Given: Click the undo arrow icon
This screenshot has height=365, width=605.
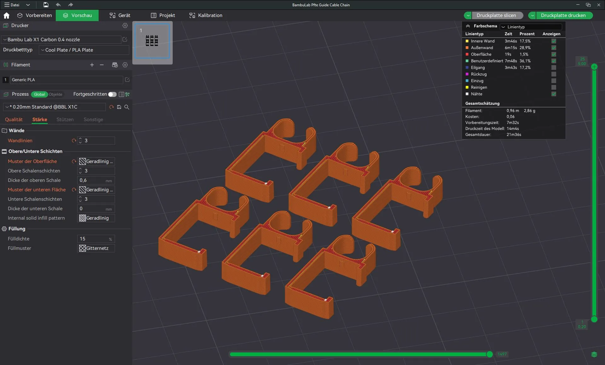Looking at the screenshot, I should [58, 5].
